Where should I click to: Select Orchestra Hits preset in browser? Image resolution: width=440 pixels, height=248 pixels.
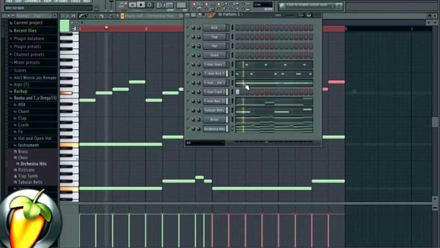33,164
